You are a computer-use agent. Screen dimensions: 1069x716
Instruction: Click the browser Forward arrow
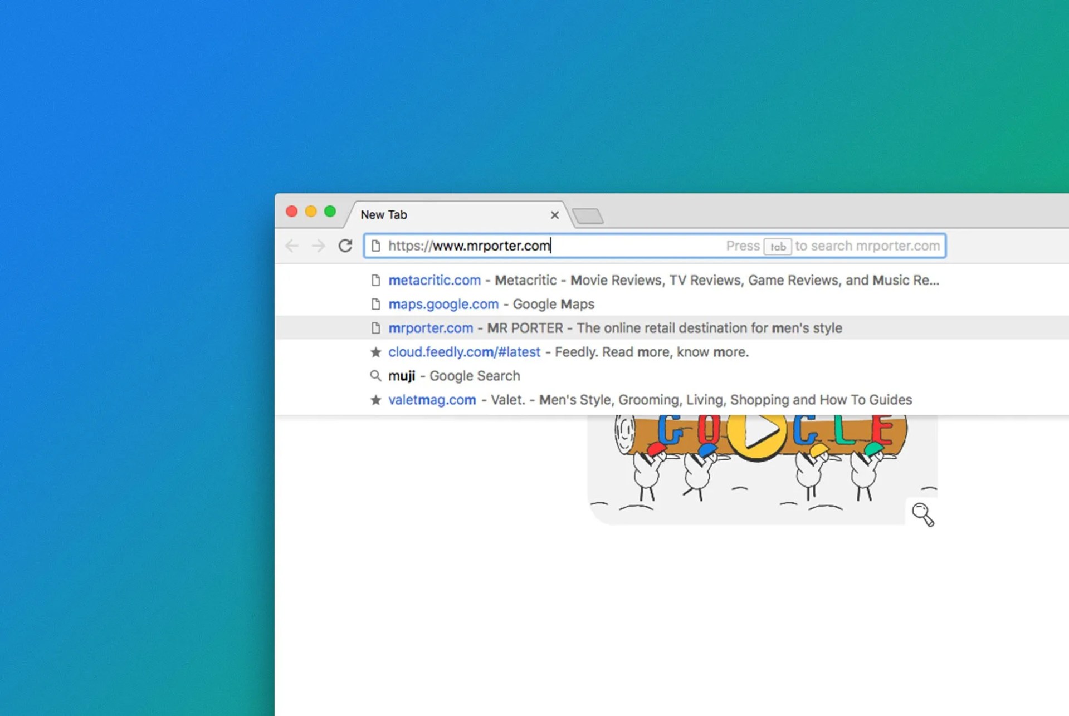[x=318, y=246]
